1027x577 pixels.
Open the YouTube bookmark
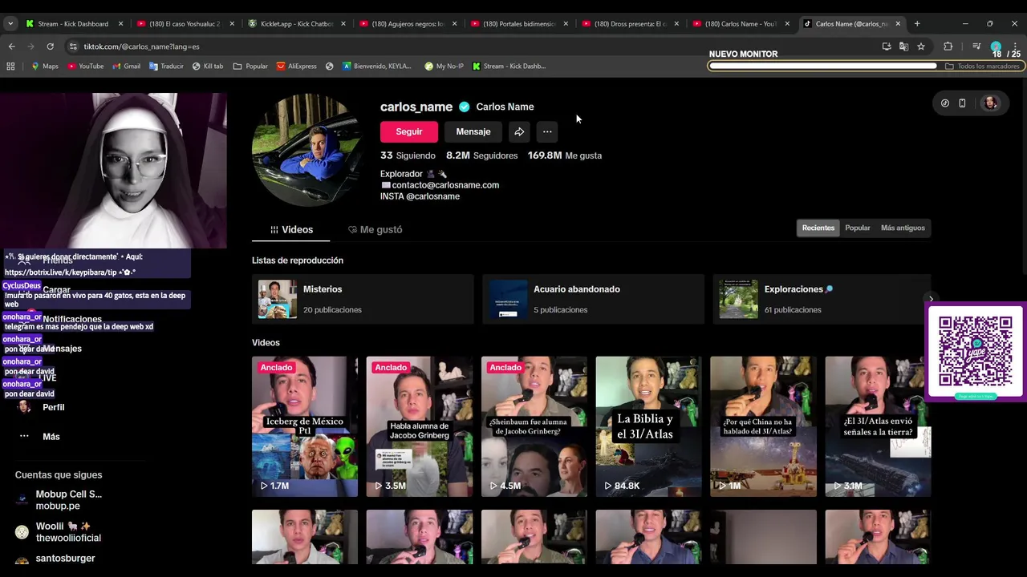(x=86, y=66)
